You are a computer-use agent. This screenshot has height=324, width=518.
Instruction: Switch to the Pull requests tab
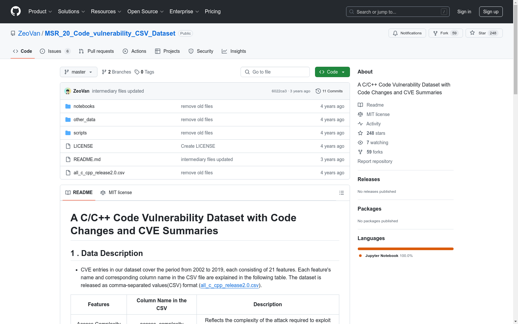[x=96, y=51]
